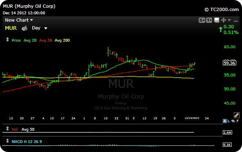Click the Price plot label
The height and width of the screenshot is (152, 242).
coord(16,40)
